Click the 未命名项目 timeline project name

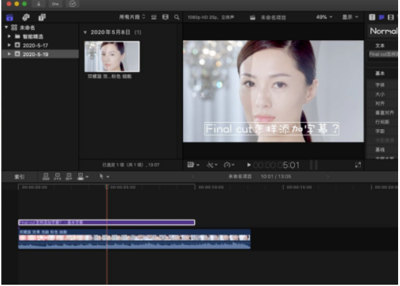(240, 177)
